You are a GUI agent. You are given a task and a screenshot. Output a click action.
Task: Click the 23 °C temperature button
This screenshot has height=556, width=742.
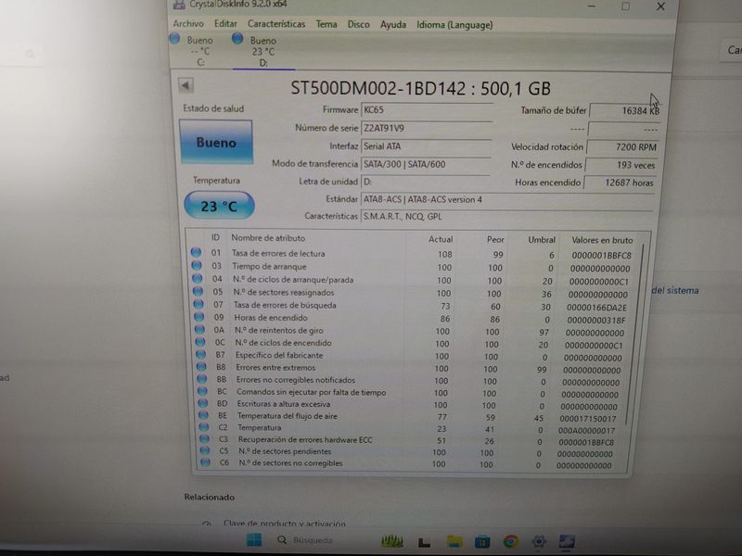[219, 206]
